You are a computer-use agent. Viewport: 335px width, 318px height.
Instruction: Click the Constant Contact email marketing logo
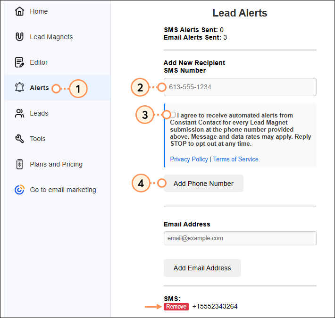pos(19,190)
